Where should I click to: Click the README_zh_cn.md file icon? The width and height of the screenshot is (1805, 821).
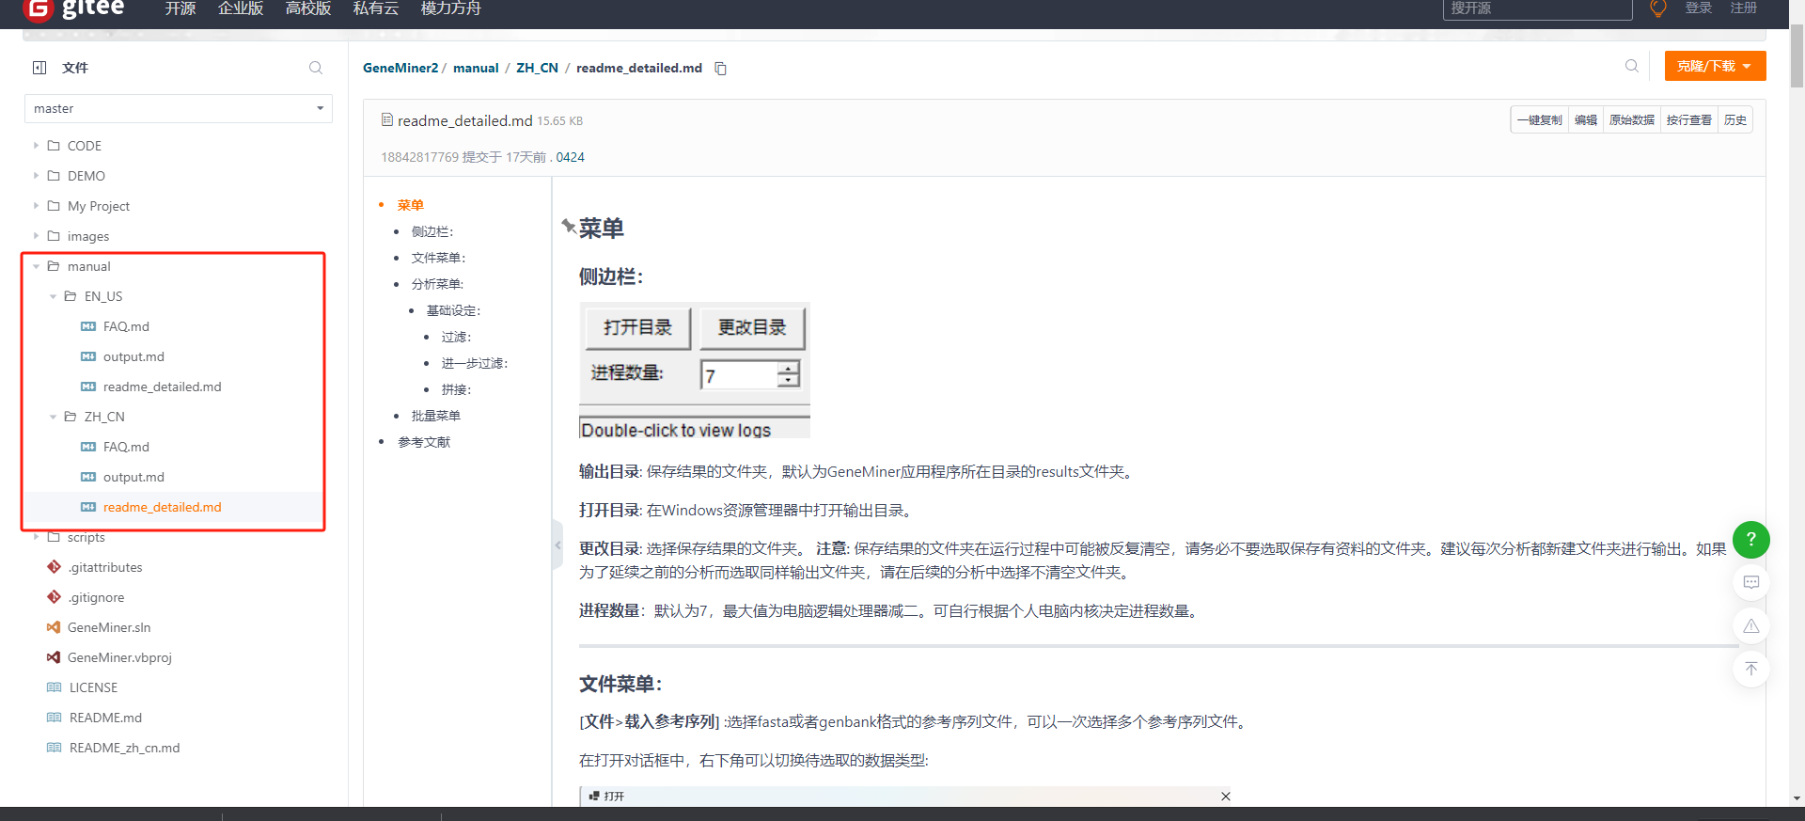55,748
